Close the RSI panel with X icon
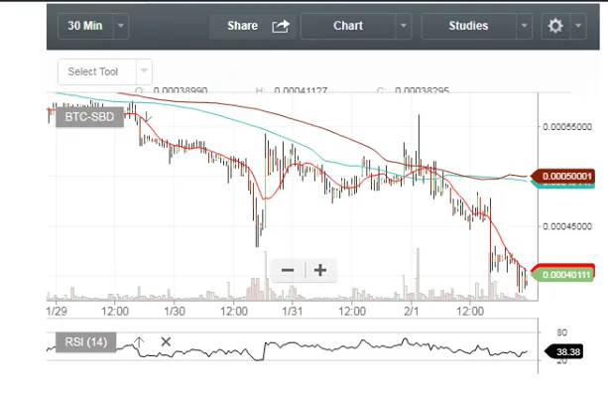The width and height of the screenshot is (608, 393). (x=166, y=341)
